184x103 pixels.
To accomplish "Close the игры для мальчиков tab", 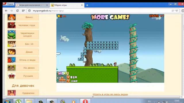I will click(47, 5).
